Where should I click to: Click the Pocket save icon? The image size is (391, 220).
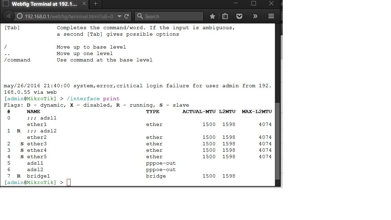tap(239, 16)
